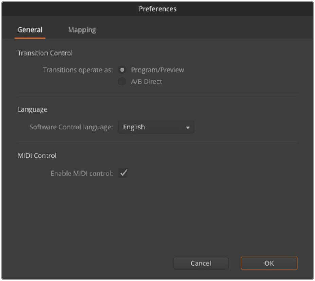Click the Language section heading
The width and height of the screenshot is (315, 281).
[x=33, y=109]
